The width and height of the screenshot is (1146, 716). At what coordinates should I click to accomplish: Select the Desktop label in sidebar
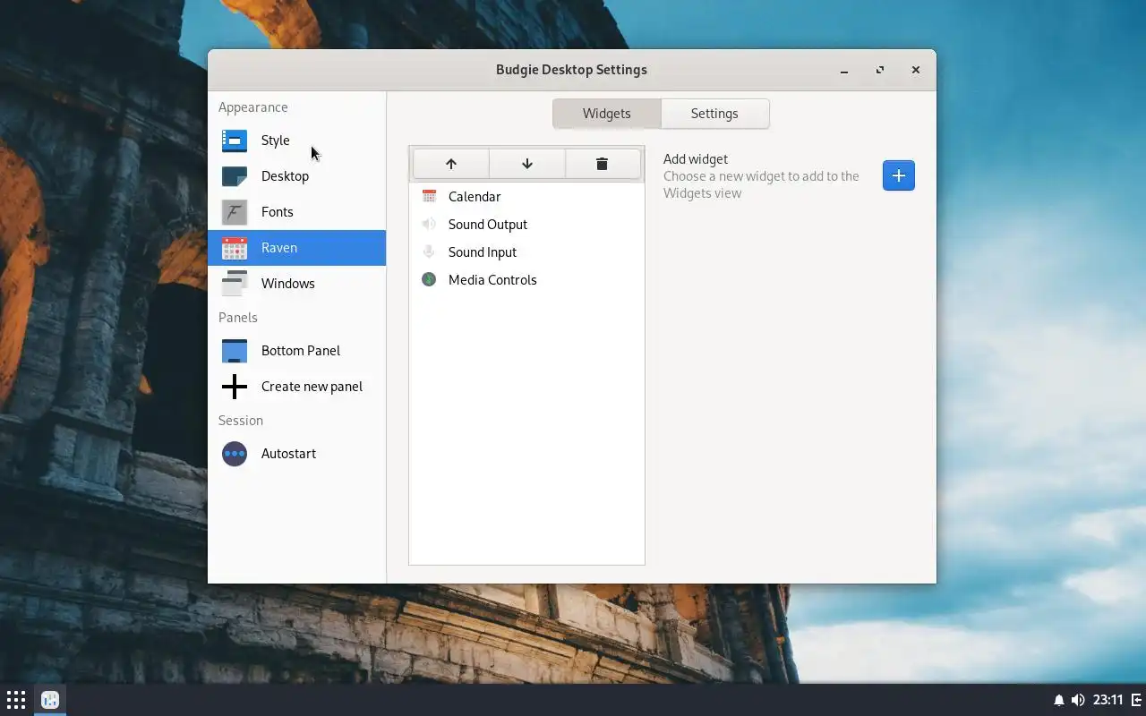pyautogui.click(x=285, y=176)
